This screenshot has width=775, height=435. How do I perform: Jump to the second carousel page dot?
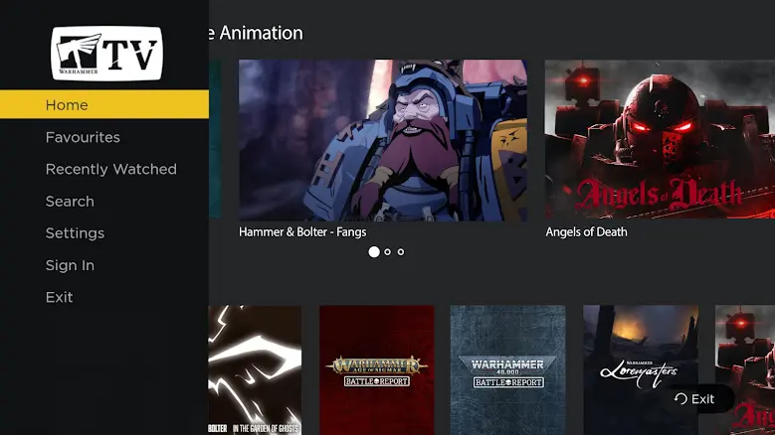pyautogui.click(x=388, y=252)
